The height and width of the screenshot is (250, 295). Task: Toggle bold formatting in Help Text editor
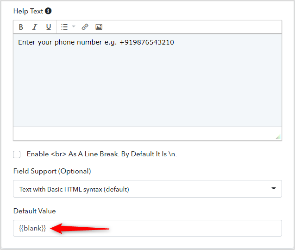21,27
